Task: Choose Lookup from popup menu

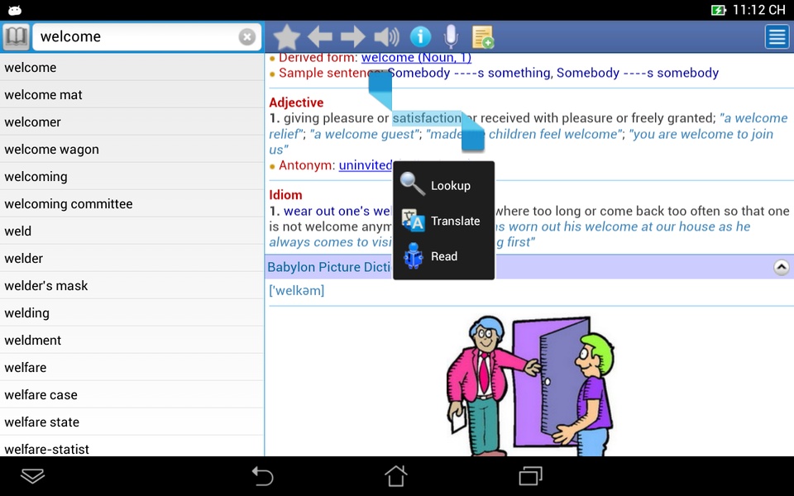Action: point(443,185)
